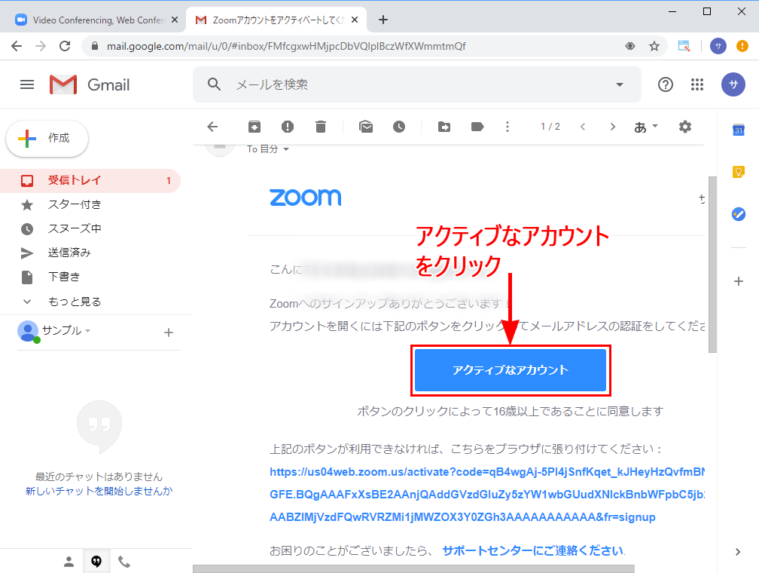Expand search options dropdown arrow

point(620,84)
